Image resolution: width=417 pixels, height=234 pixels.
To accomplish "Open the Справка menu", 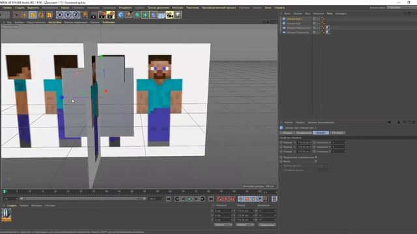I will click(x=280, y=8).
